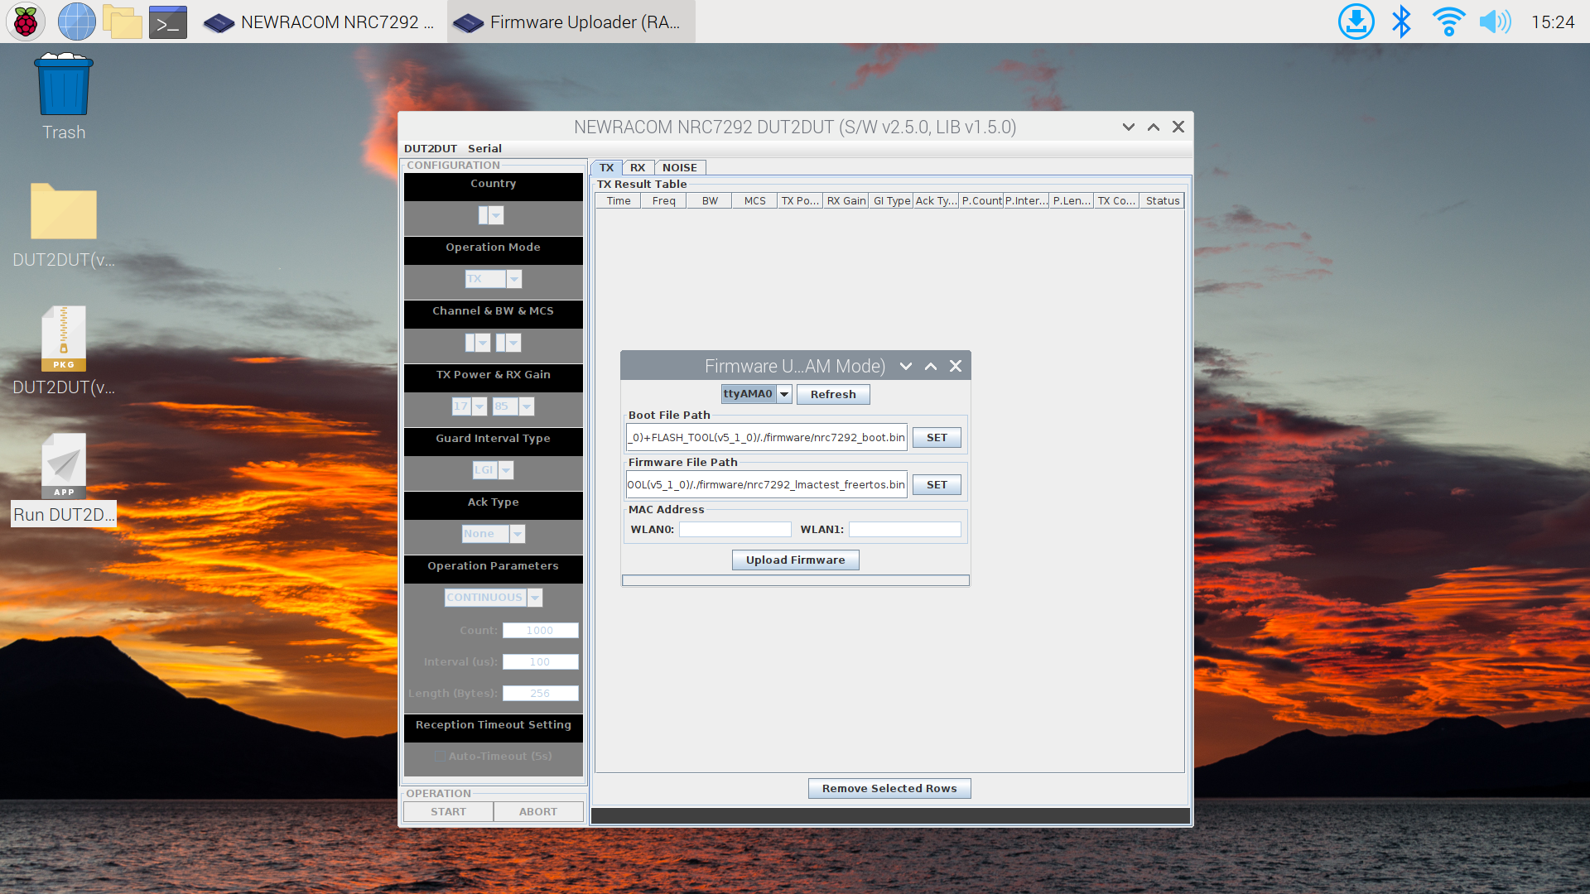This screenshot has height=894, width=1590.
Task: Select the DUT2DUT folder on desktop
Action: pyautogui.click(x=64, y=225)
